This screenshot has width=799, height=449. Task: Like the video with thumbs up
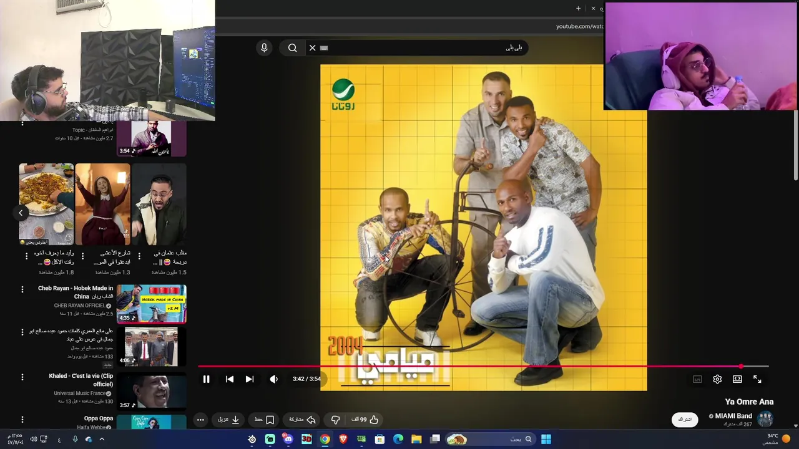click(366, 420)
